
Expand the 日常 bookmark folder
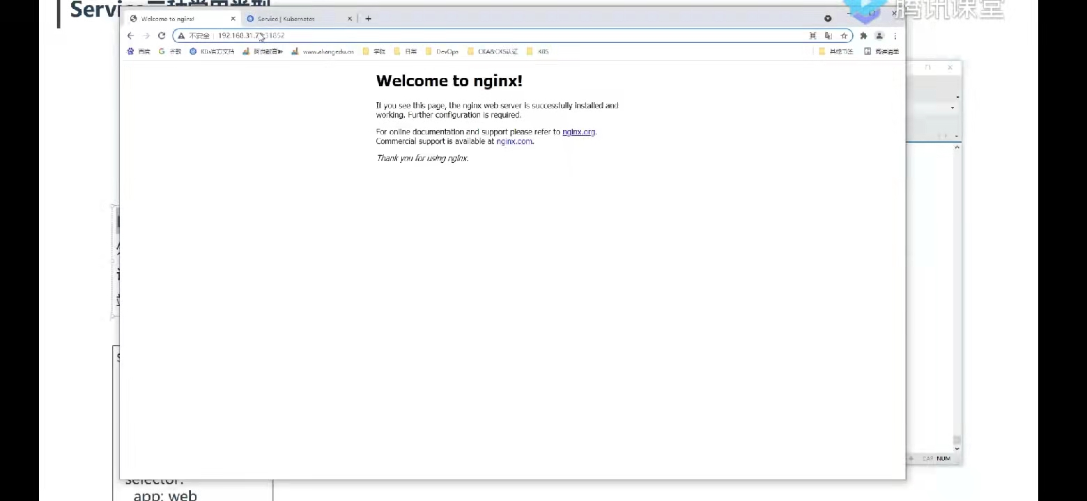[406, 51]
